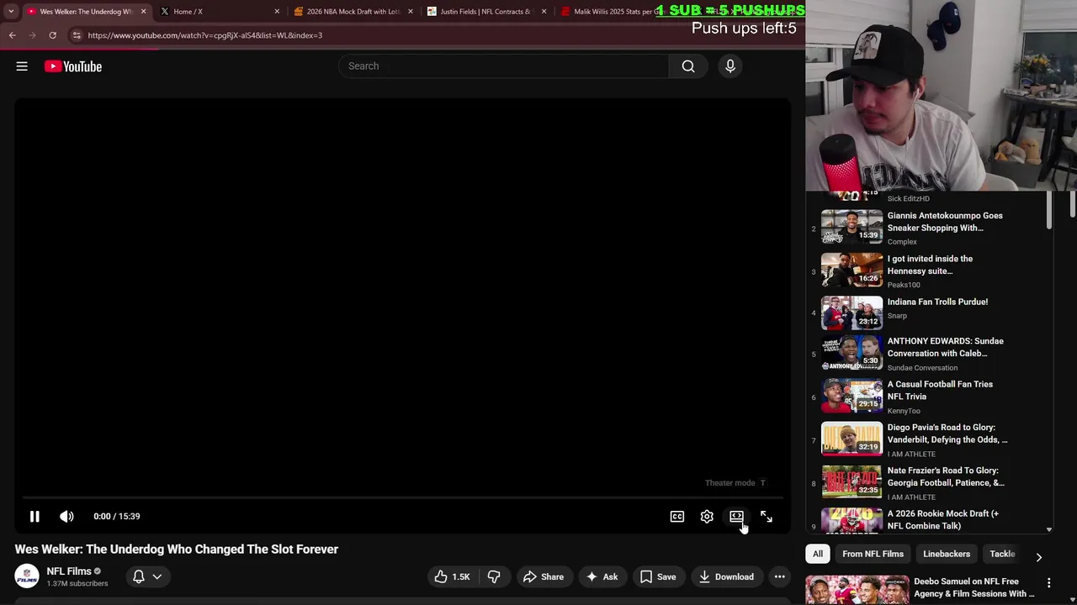Click the video progress bar

point(402,497)
